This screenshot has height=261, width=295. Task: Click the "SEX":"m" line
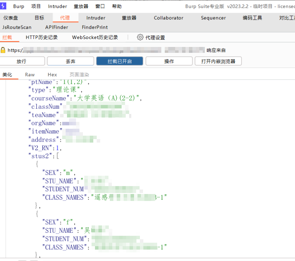(59, 173)
